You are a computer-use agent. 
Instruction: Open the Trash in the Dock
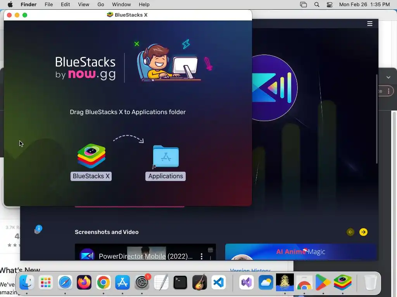370,282
